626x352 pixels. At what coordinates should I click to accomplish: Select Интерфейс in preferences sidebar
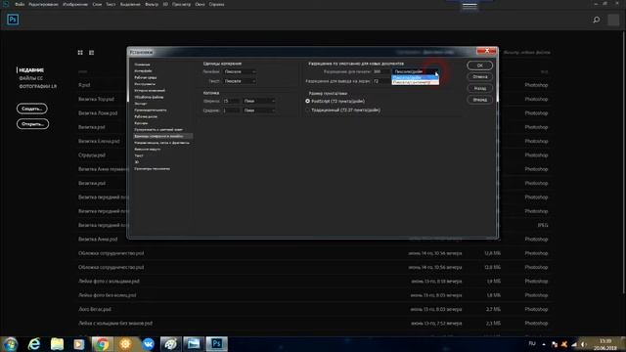(x=143, y=70)
